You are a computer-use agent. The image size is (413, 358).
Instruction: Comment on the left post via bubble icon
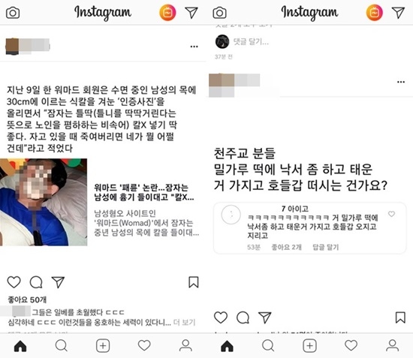[x=36, y=282]
